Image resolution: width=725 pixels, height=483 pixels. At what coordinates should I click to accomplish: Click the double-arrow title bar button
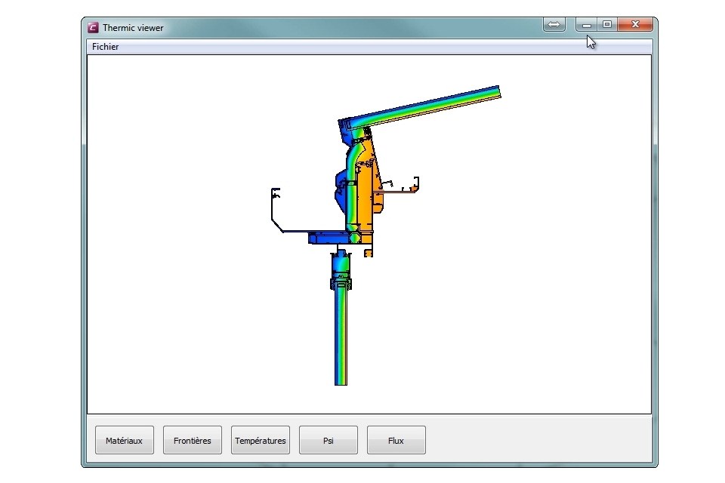tap(554, 24)
